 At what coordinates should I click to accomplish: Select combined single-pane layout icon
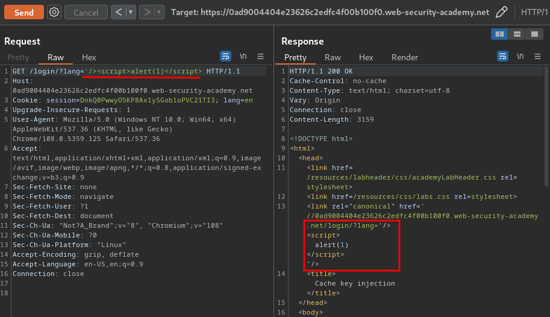(534, 34)
